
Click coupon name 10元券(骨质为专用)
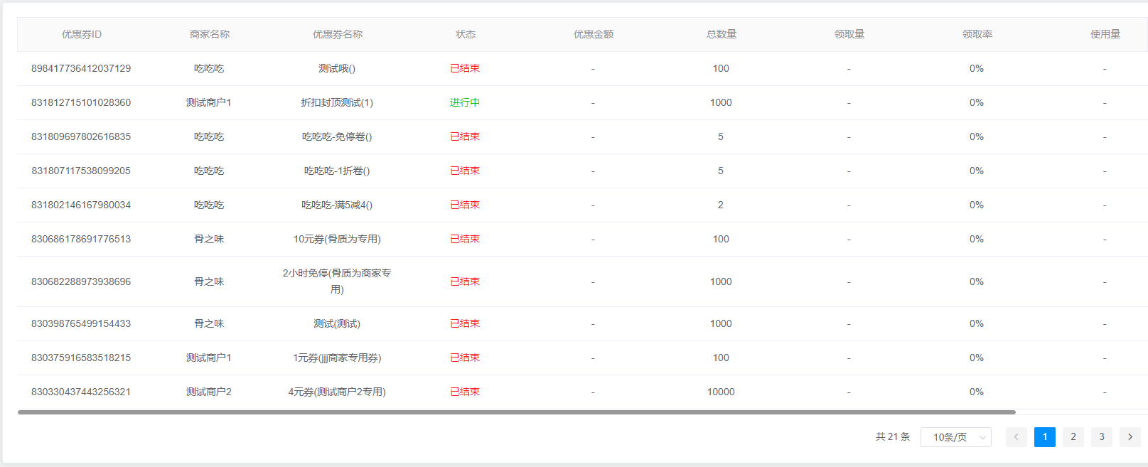coord(337,239)
